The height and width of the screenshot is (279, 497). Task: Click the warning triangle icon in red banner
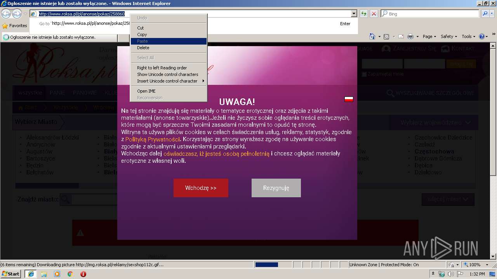click(x=80, y=233)
